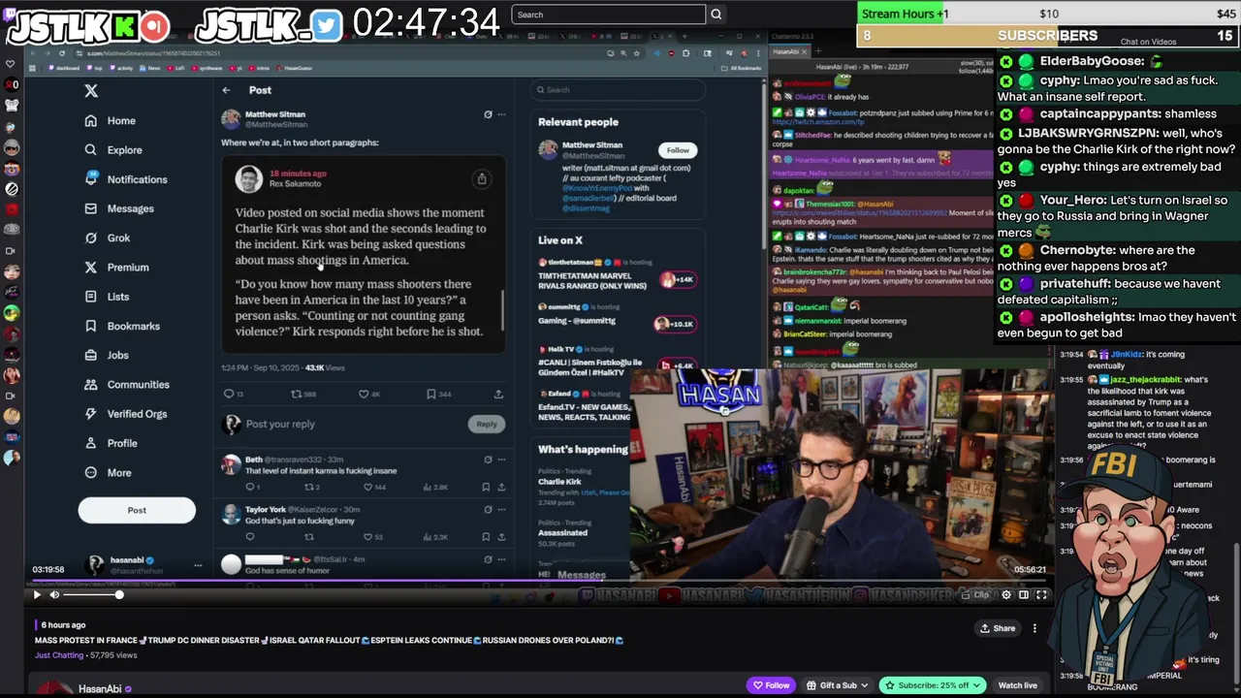Click share icon under main post

498,394
